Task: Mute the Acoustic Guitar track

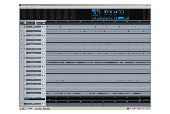Action: coord(42,67)
